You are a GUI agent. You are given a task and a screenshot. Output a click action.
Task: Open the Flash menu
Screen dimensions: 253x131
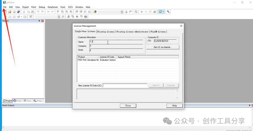point(34,7)
